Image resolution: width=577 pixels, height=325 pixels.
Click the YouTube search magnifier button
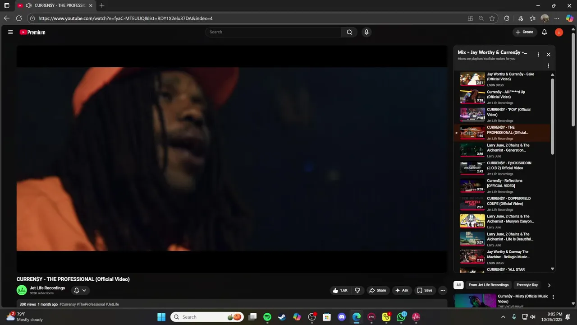[349, 32]
